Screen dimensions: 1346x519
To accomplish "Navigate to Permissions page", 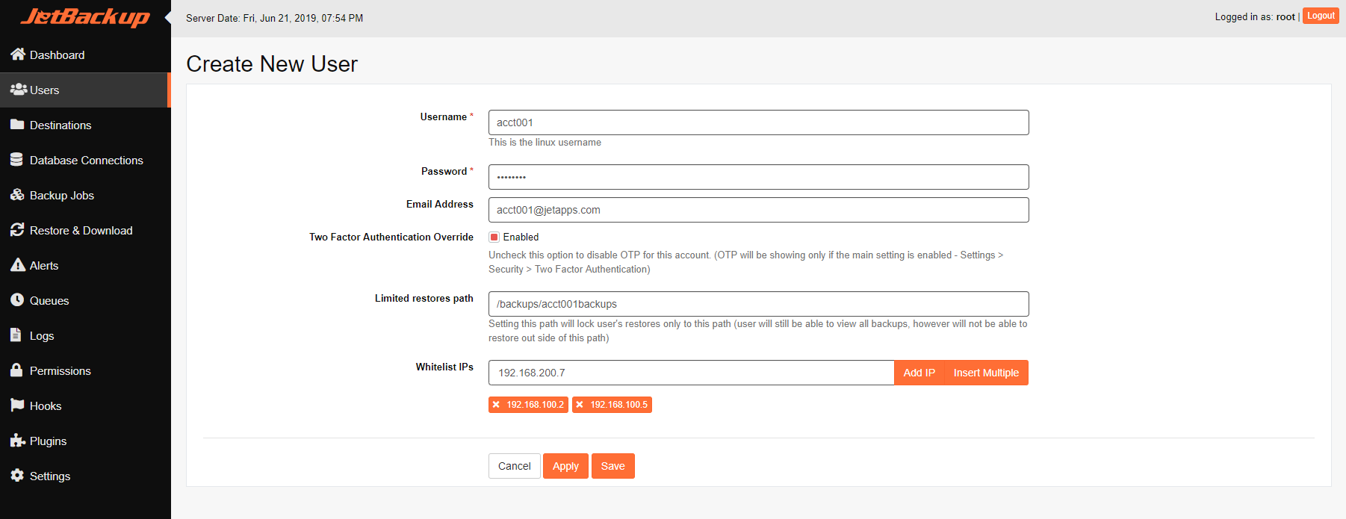I will [85, 370].
